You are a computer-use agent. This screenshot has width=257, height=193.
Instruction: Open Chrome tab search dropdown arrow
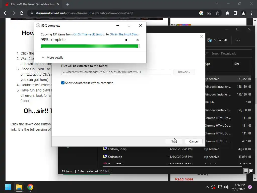[x=217, y=4]
